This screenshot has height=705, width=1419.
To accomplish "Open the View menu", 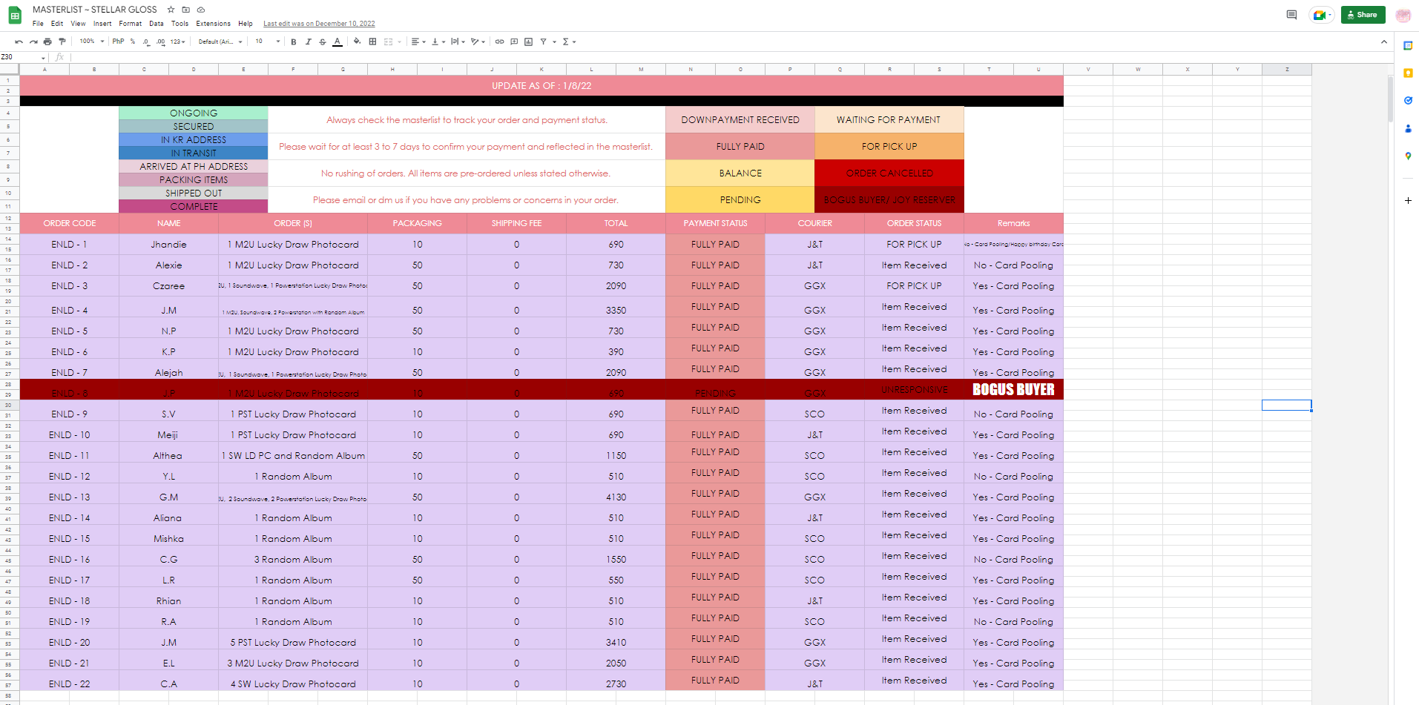I will click(x=78, y=24).
